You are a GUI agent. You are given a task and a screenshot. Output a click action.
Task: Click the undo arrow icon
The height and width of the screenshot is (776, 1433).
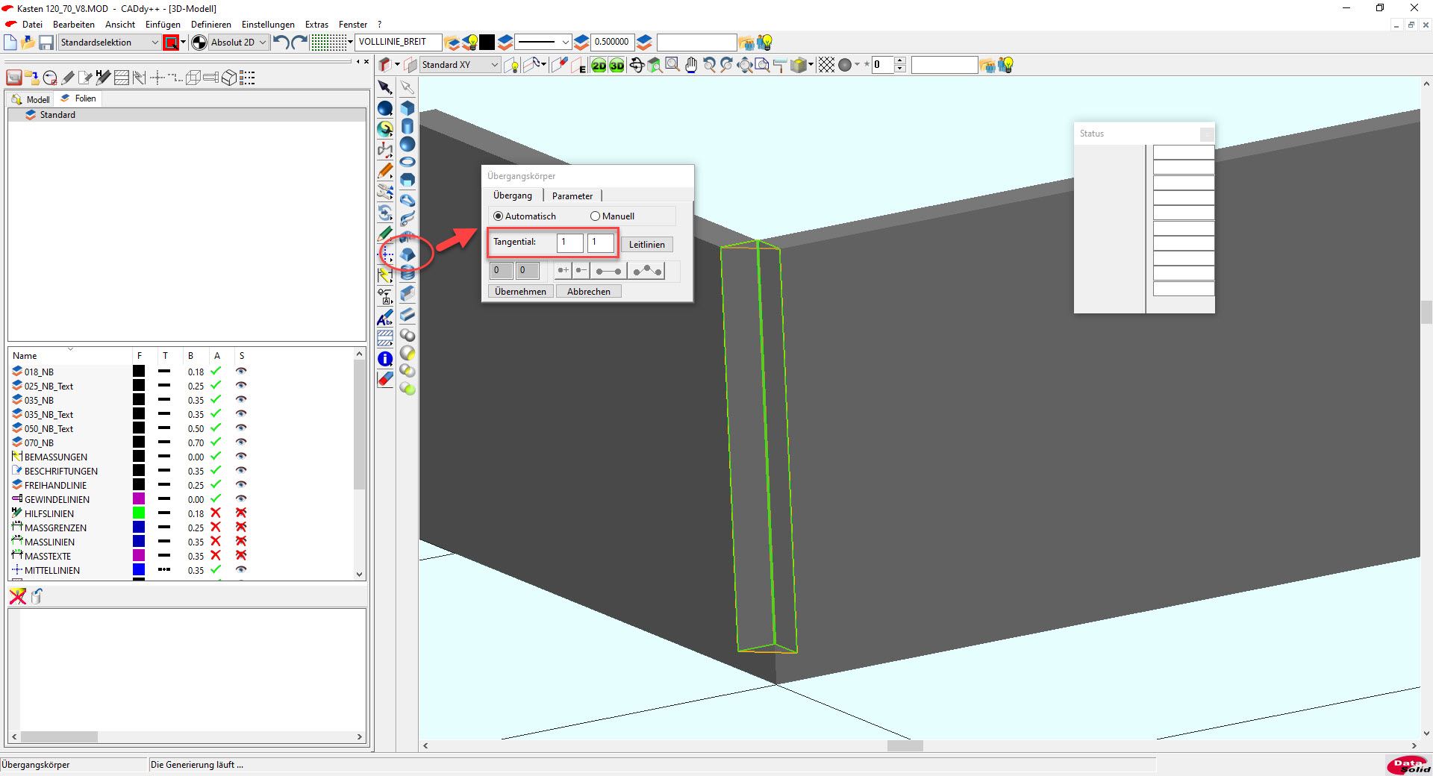(x=281, y=43)
